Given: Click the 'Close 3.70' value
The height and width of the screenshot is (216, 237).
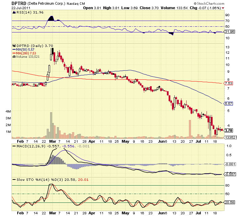Looking at the screenshot, I should click(149, 8).
